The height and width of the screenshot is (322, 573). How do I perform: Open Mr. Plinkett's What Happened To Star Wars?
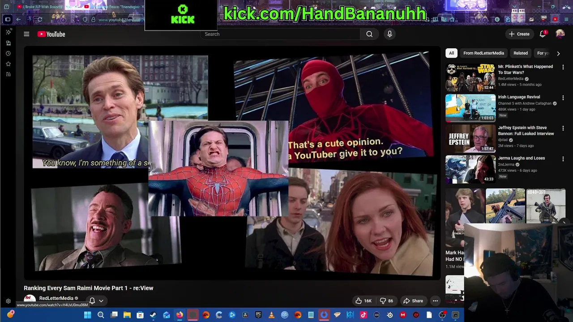[525, 69]
